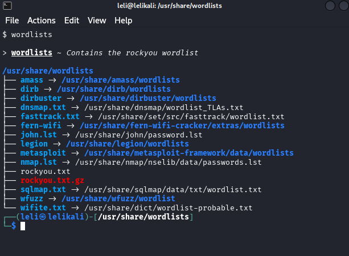Click the /usr/share/wfuzz/wordlist path

point(118,199)
